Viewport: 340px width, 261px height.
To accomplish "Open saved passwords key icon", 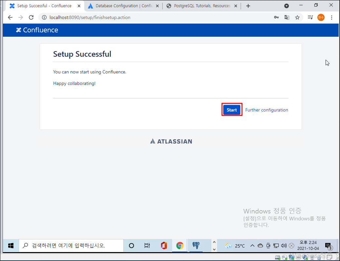I will click(x=276, y=17).
